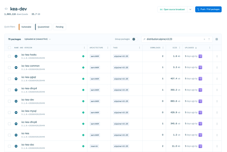Click the Alpine package icon for isc-kea row

pos(16,135)
